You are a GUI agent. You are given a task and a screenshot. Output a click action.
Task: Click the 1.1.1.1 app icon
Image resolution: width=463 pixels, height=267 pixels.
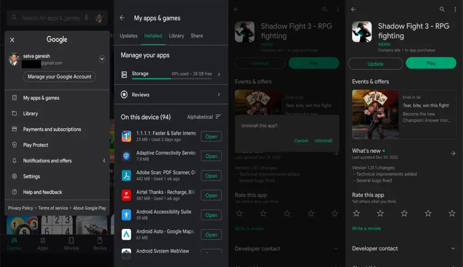pos(127,136)
